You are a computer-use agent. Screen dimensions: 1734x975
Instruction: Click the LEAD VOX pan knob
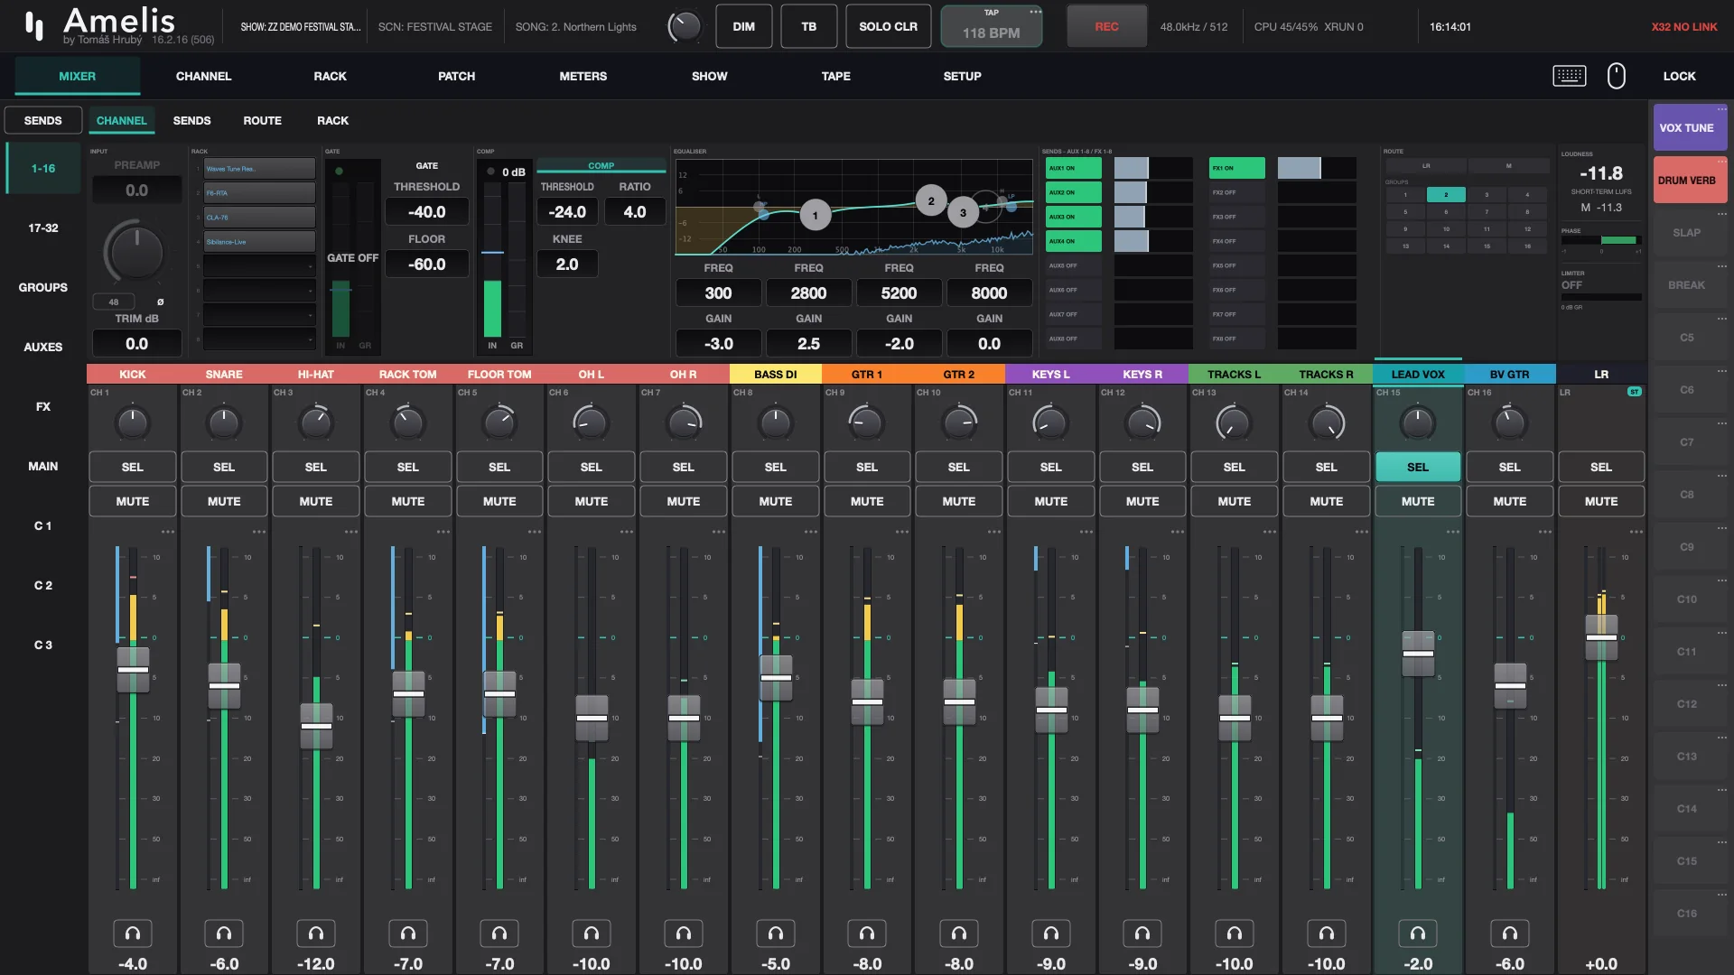[x=1418, y=422]
